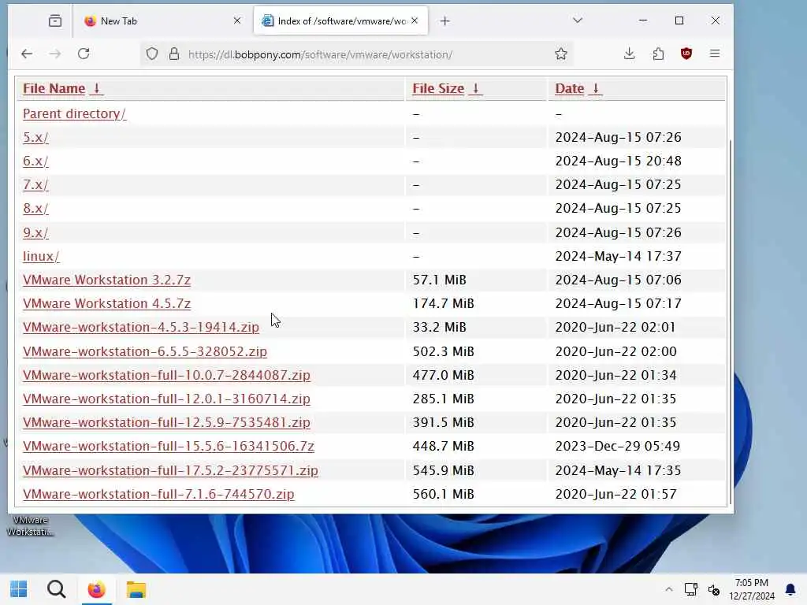Open a new browser tab
The image size is (807, 605).
tap(445, 21)
